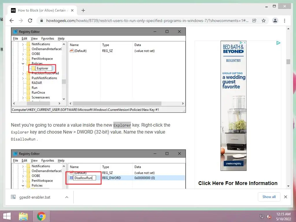Click the 0x00000000 (0) data cell
296x222 pixels.
(145, 178)
